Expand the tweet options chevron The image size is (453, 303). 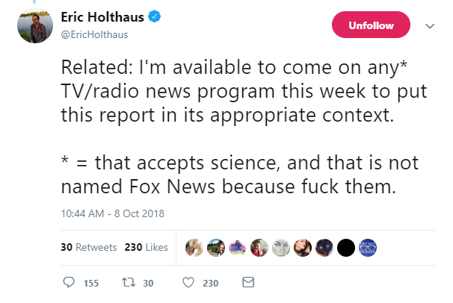(430, 25)
